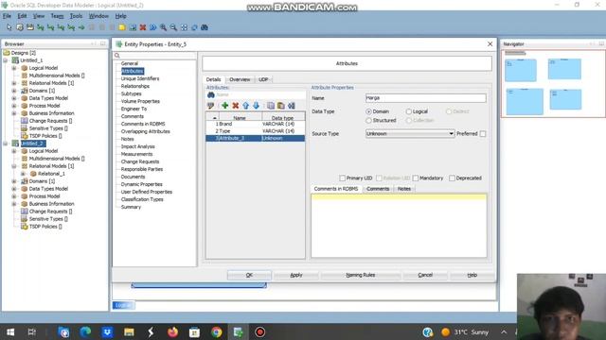Click the red Delete X toolbar icon
Image resolution: width=606 pixels, height=340 pixels.
tap(143, 27)
